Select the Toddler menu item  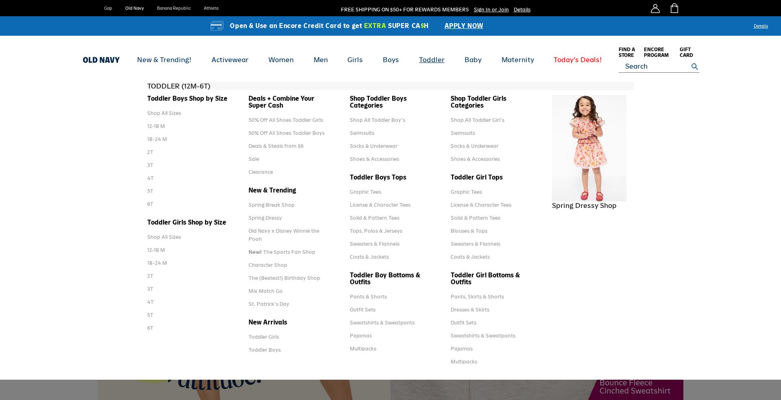[432, 60]
